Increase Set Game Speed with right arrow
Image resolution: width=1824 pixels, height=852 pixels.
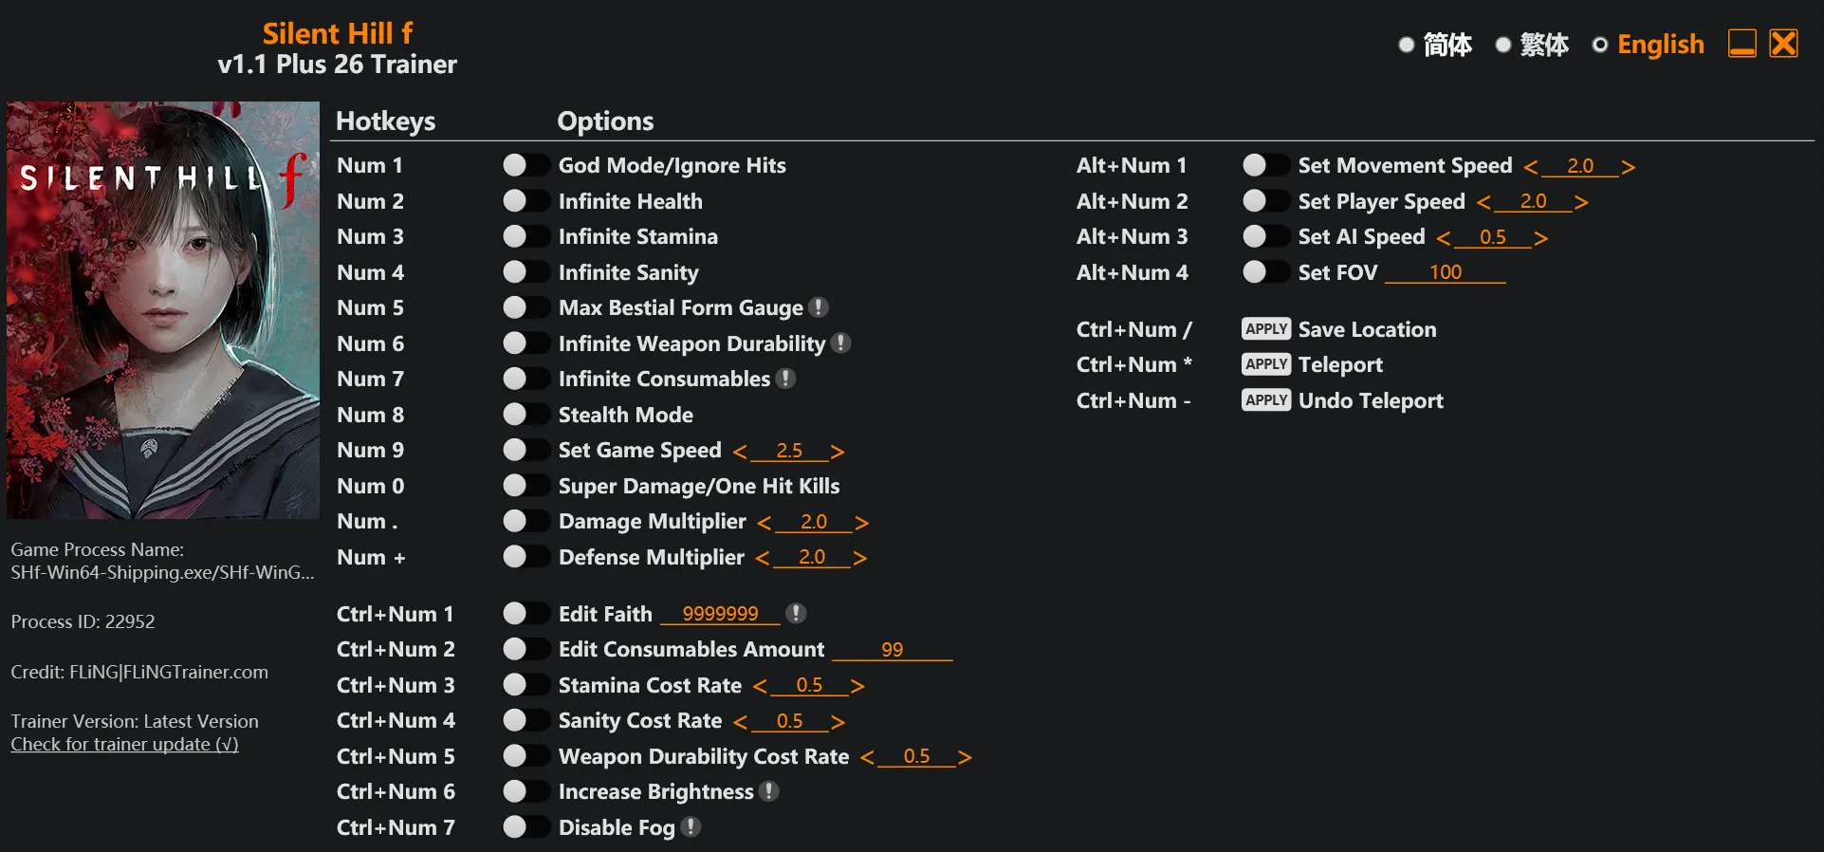(x=837, y=452)
